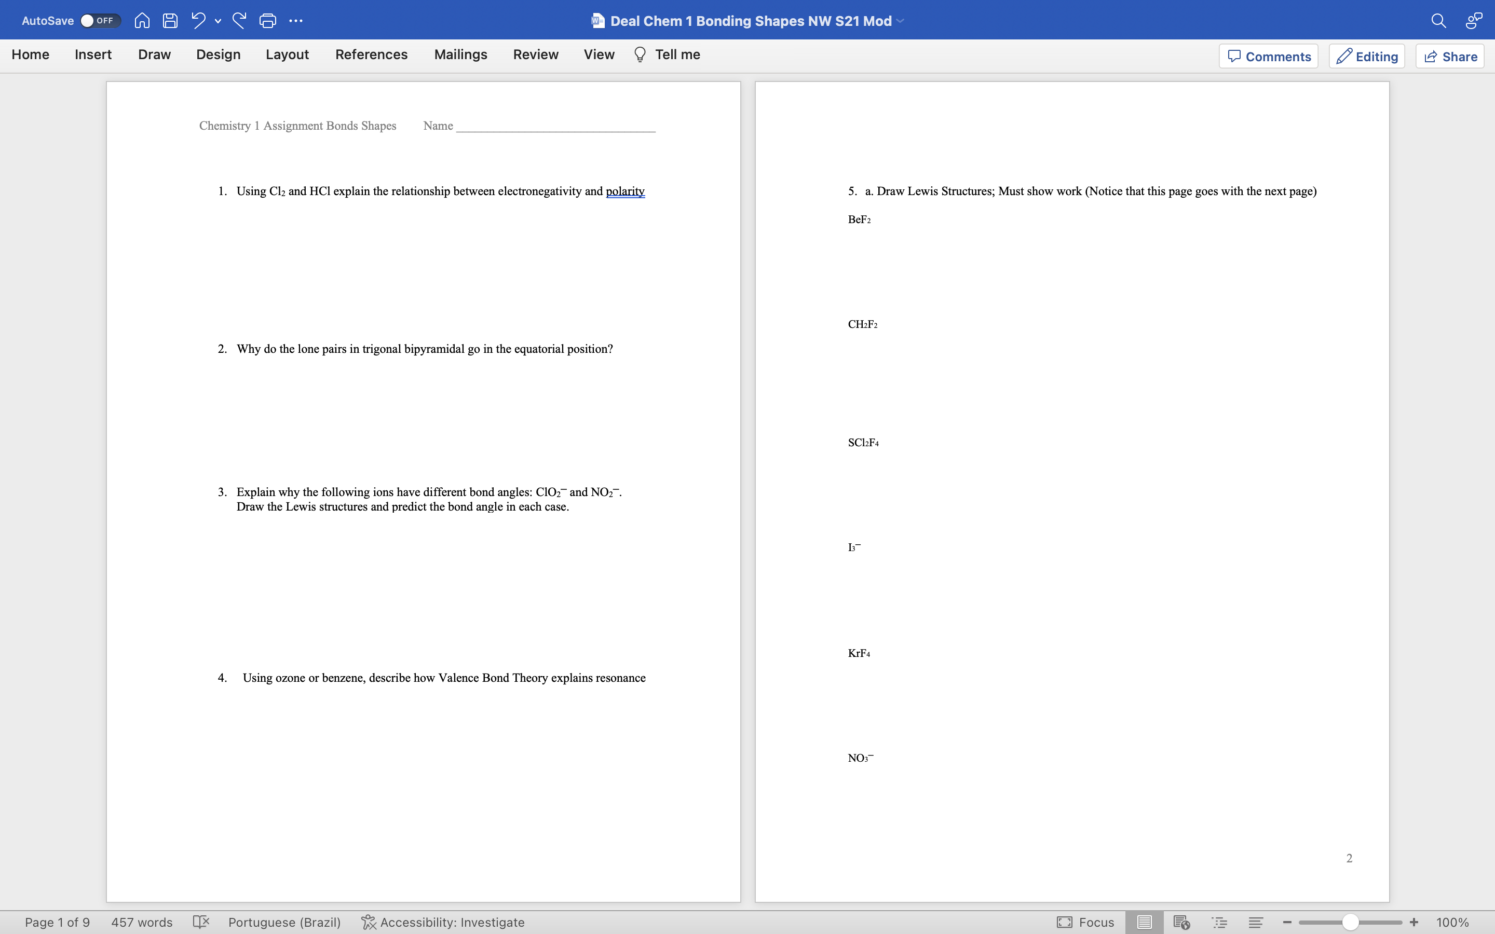Select Print Layout view button
Image resolution: width=1495 pixels, height=934 pixels.
pos(1144,922)
